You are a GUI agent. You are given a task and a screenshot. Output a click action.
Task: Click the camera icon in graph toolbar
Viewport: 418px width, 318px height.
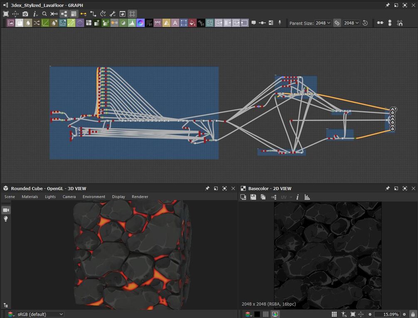click(25, 14)
